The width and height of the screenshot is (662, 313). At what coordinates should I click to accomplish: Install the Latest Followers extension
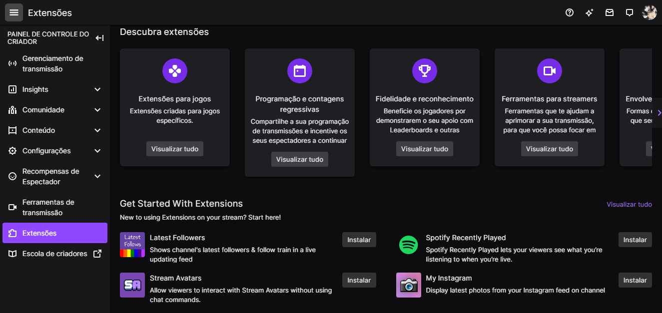(x=359, y=240)
